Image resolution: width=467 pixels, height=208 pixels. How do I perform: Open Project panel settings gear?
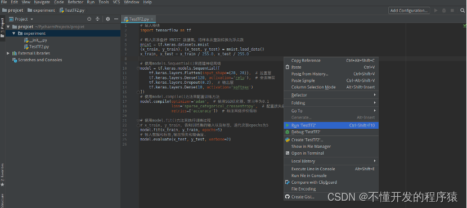click(x=108, y=19)
